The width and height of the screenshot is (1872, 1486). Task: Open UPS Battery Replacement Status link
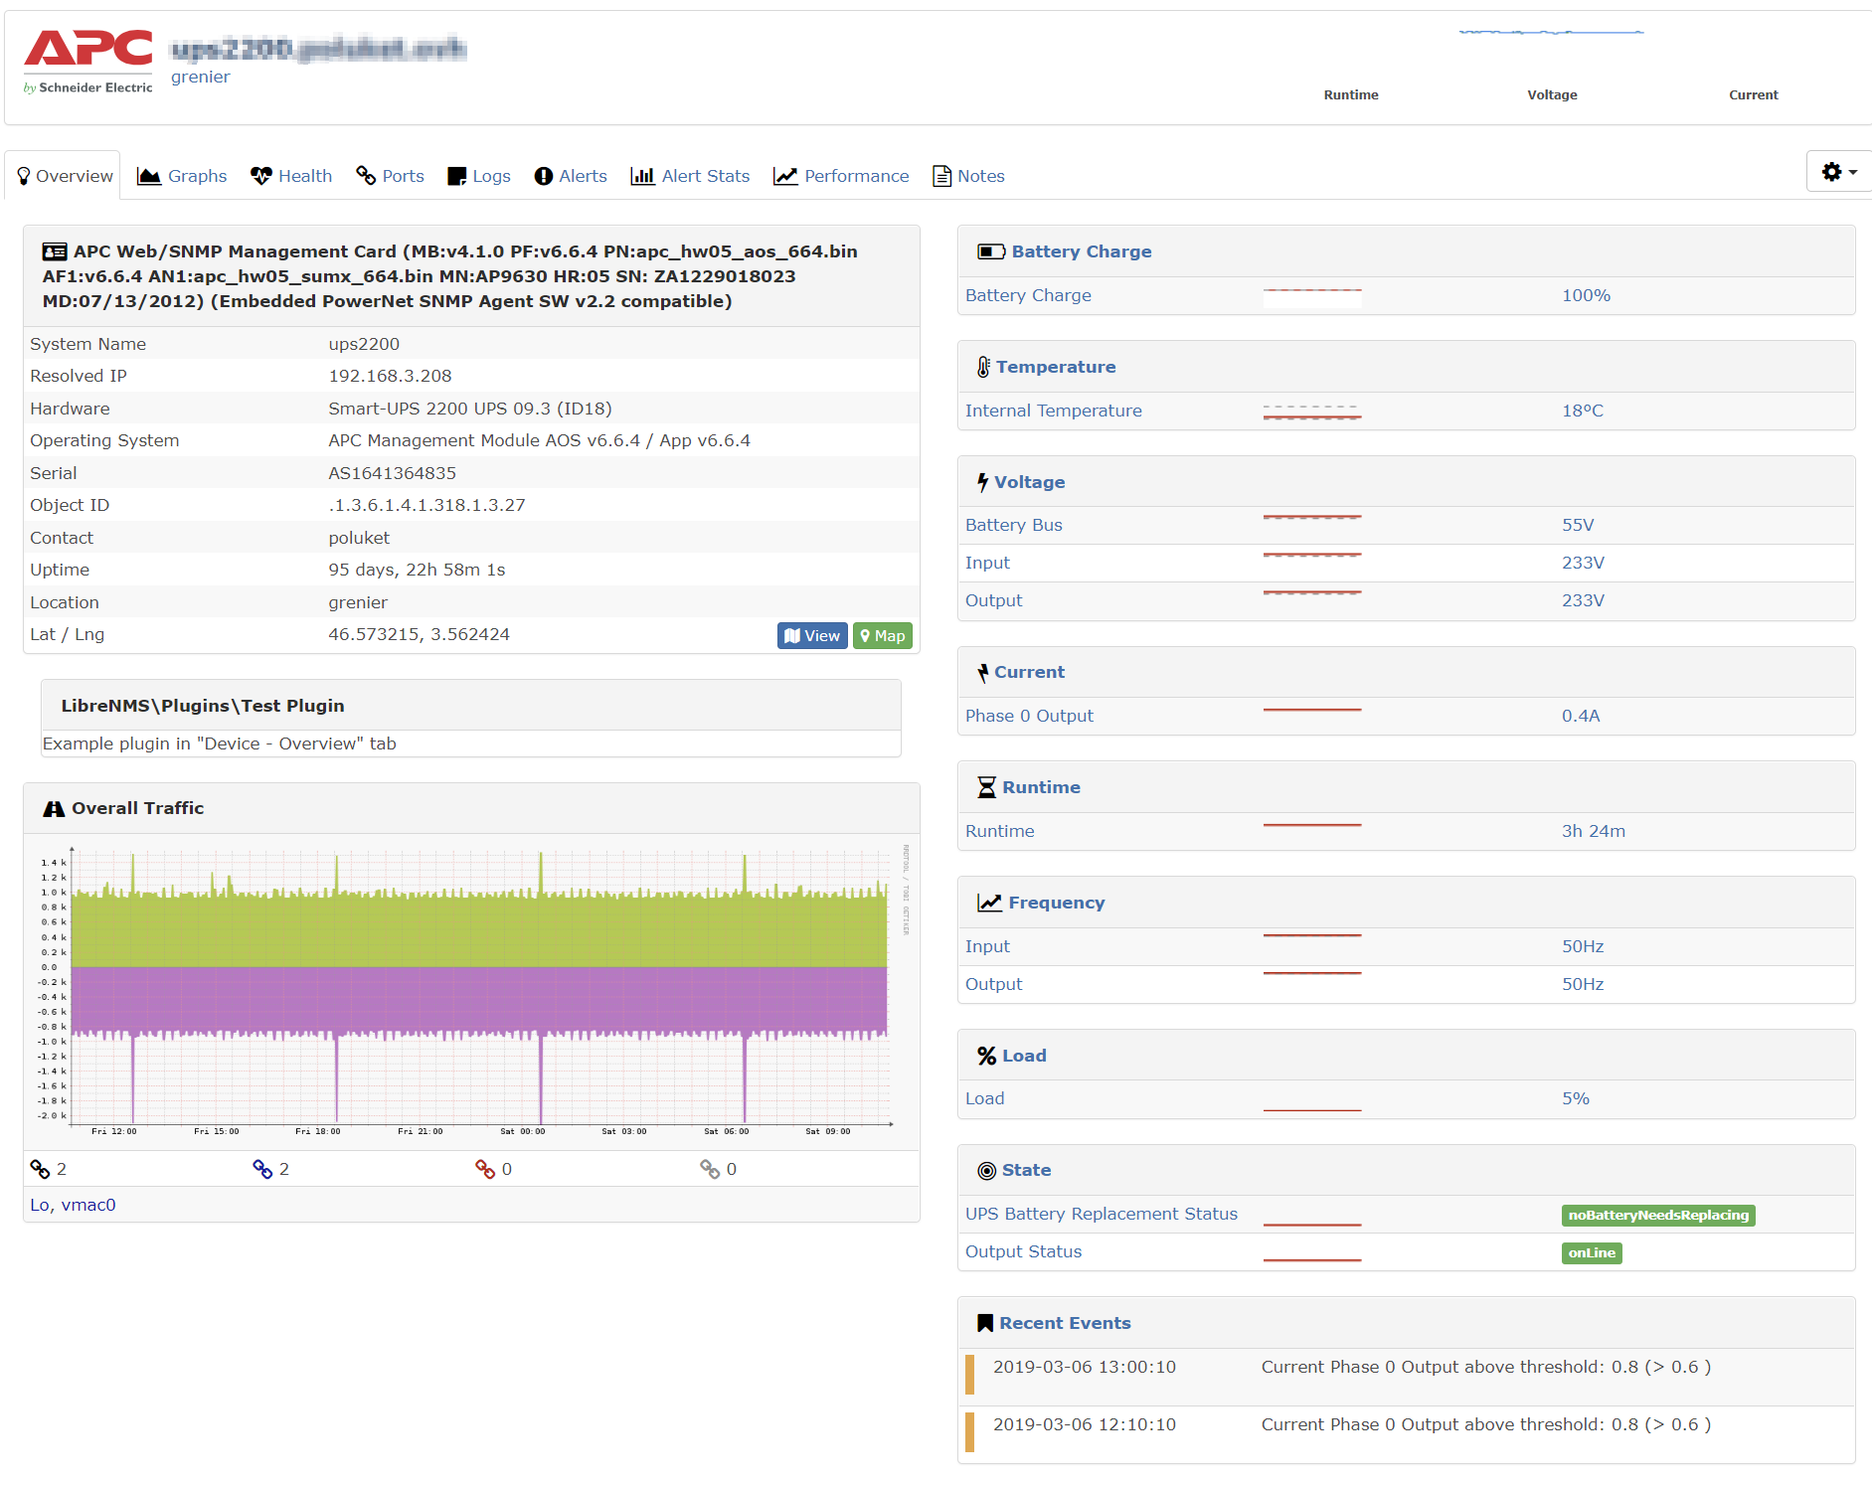coord(1102,1214)
